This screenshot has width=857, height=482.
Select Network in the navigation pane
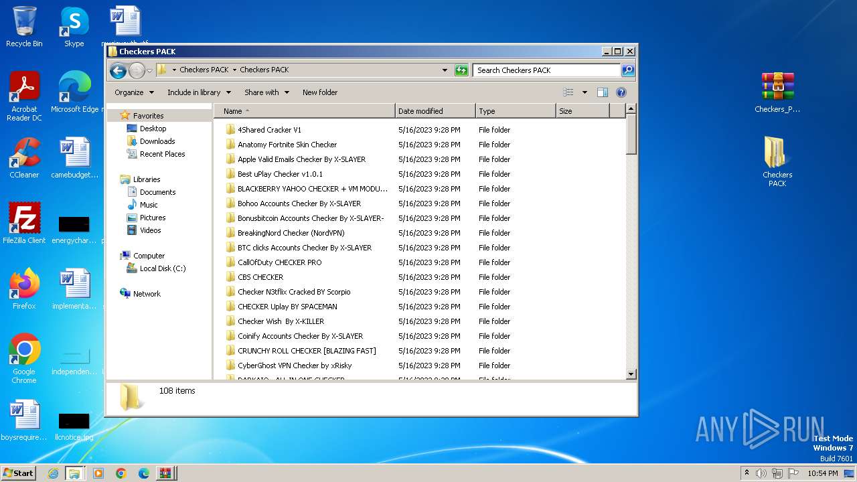coord(147,294)
